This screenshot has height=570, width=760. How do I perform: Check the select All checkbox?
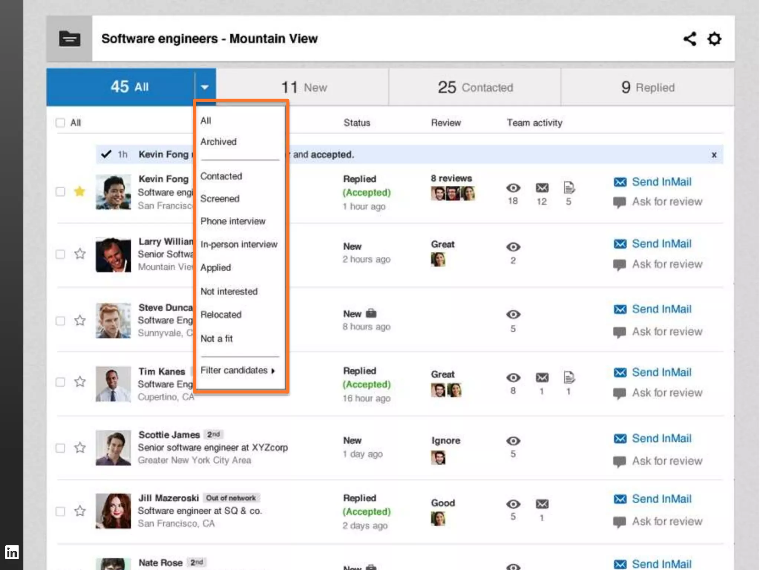click(60, 123)
